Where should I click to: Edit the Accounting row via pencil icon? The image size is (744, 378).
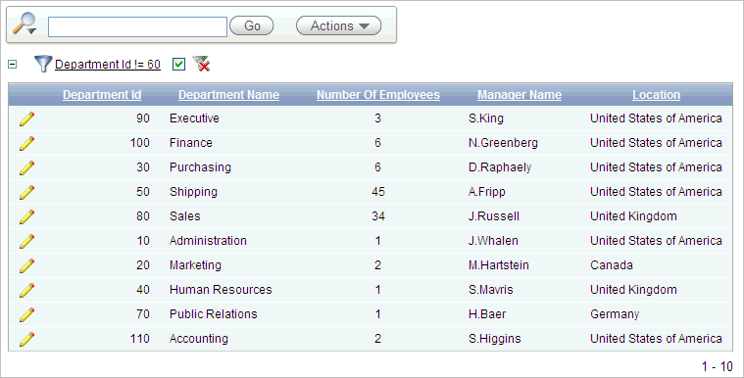(x=27, y=339)
